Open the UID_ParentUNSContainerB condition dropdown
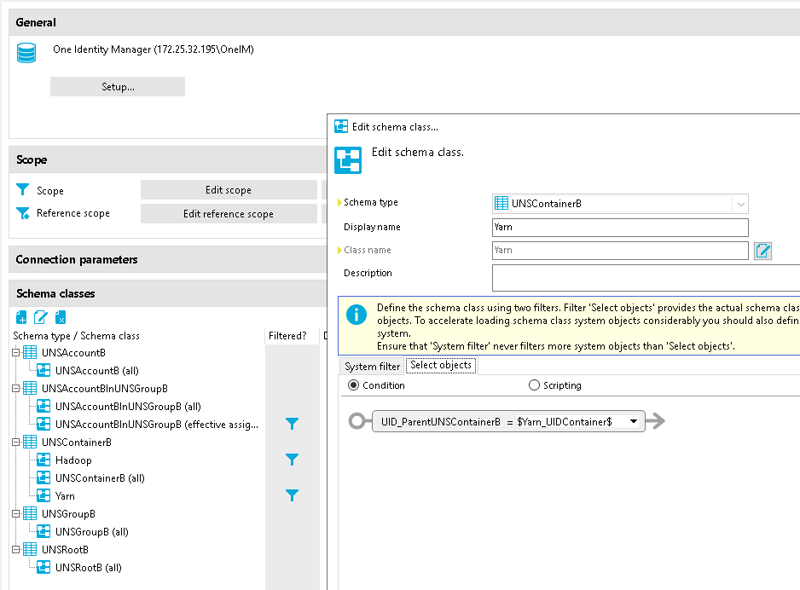 [633, 421]
